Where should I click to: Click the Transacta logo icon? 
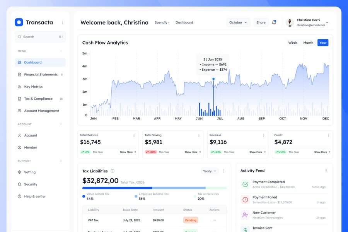[19, 22]
